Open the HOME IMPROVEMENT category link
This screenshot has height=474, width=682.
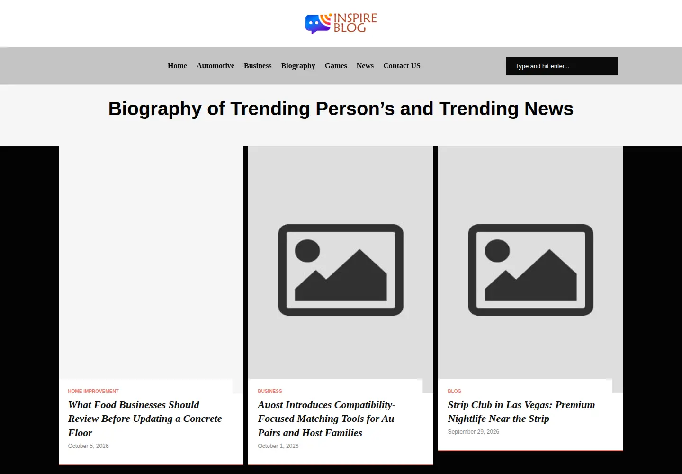point(93,392)
